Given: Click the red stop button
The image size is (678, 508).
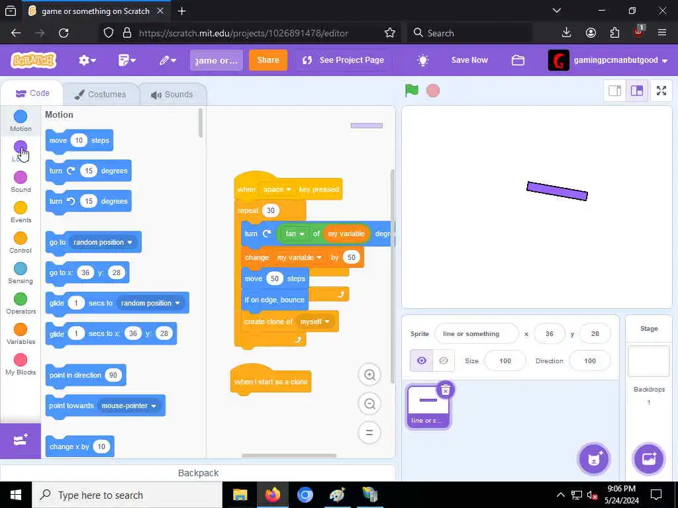Looking at the screenshot, I should [433, 91].
